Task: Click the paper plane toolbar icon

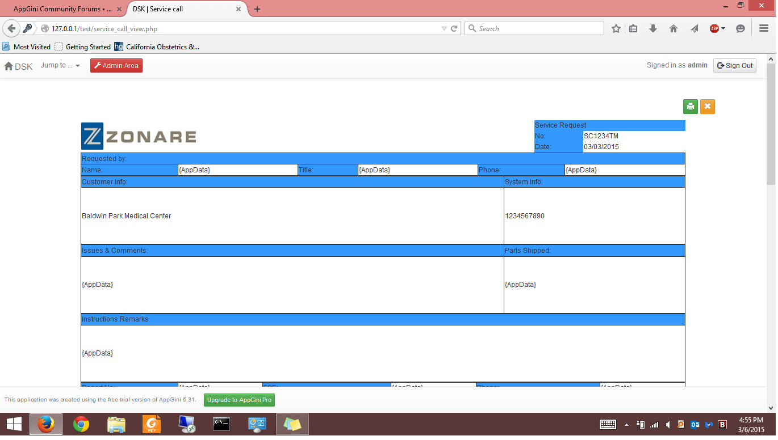Action: 694,28
